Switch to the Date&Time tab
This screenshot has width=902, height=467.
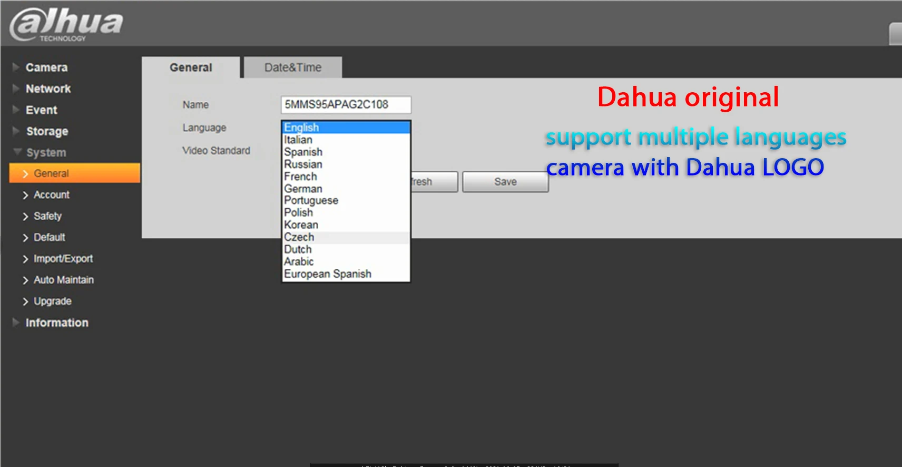[293, 67]
